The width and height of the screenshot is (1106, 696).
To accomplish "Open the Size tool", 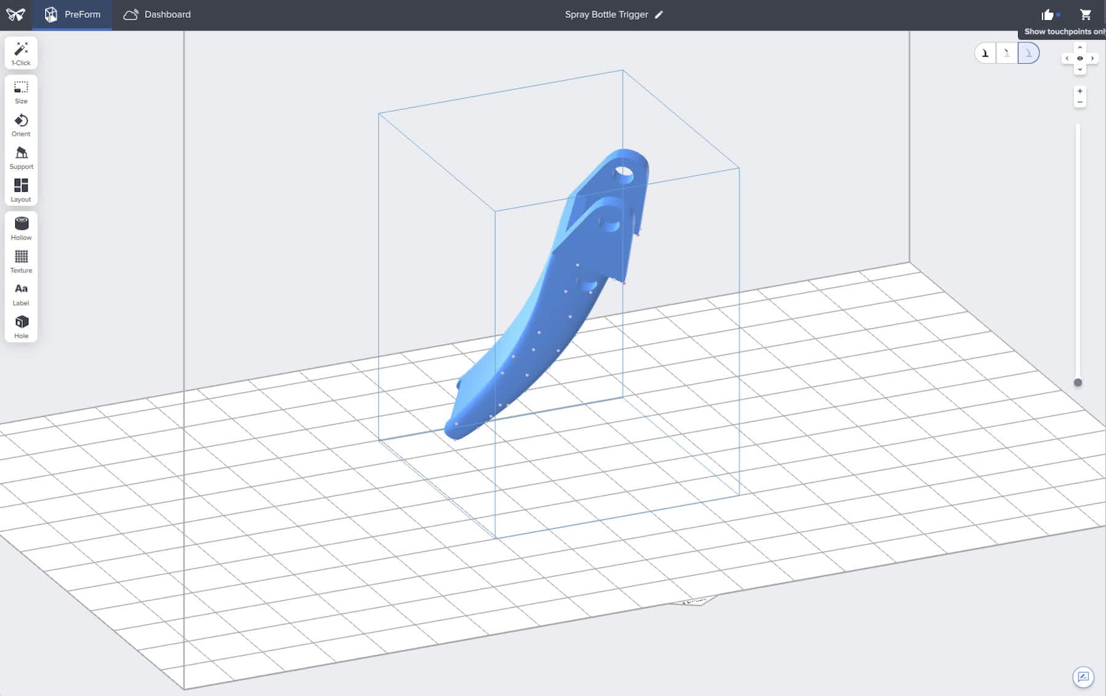I will [x=21, y=92].
